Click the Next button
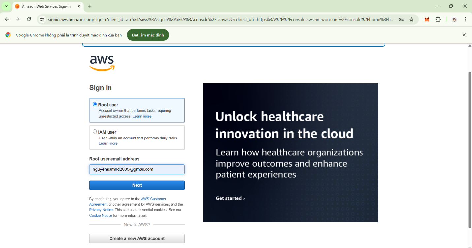 (x=137, y=185)
